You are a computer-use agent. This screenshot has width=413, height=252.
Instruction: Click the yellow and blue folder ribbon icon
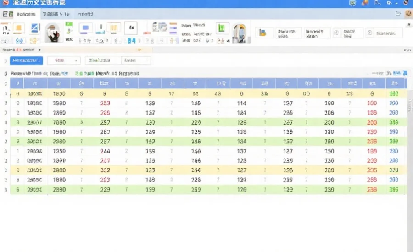263,33
